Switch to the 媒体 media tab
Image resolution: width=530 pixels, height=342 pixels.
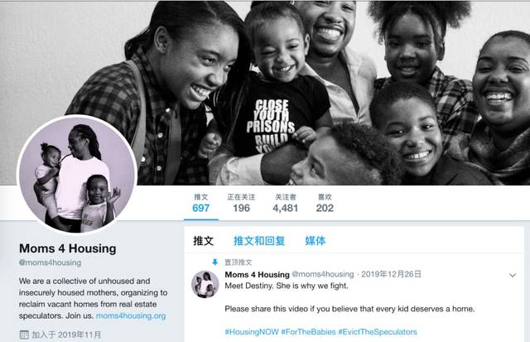point(315,241)
